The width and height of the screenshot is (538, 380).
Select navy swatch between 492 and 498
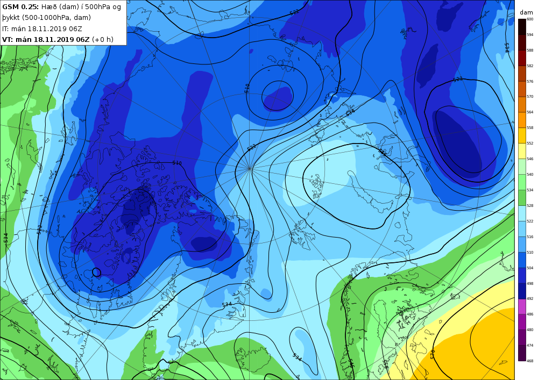[522, 291]
